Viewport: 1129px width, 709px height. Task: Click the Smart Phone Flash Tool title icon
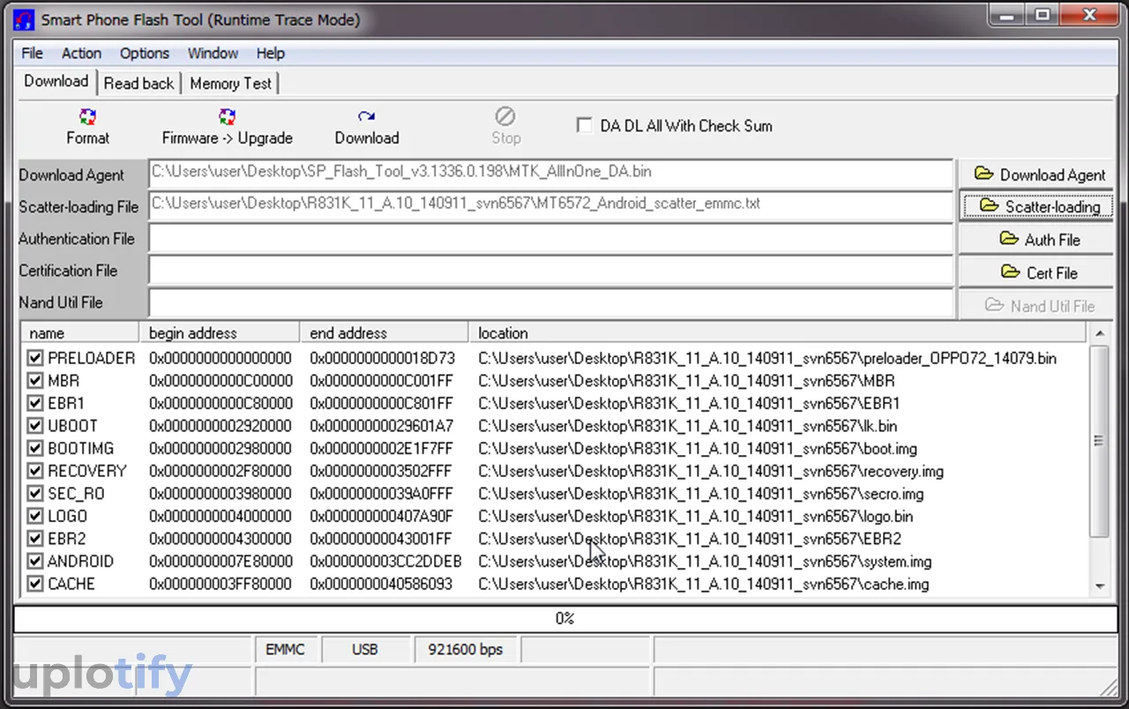(25, 19)
